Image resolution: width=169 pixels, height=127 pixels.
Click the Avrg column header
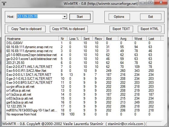pos(125,39)
